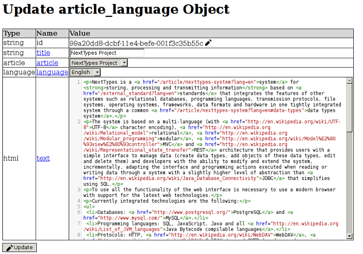Click the editor scrollbar up arrow
363x254 pixels.
tap(349, 81)
